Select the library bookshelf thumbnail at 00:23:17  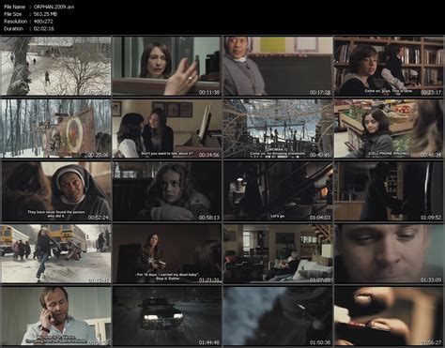tap(389, 66)
